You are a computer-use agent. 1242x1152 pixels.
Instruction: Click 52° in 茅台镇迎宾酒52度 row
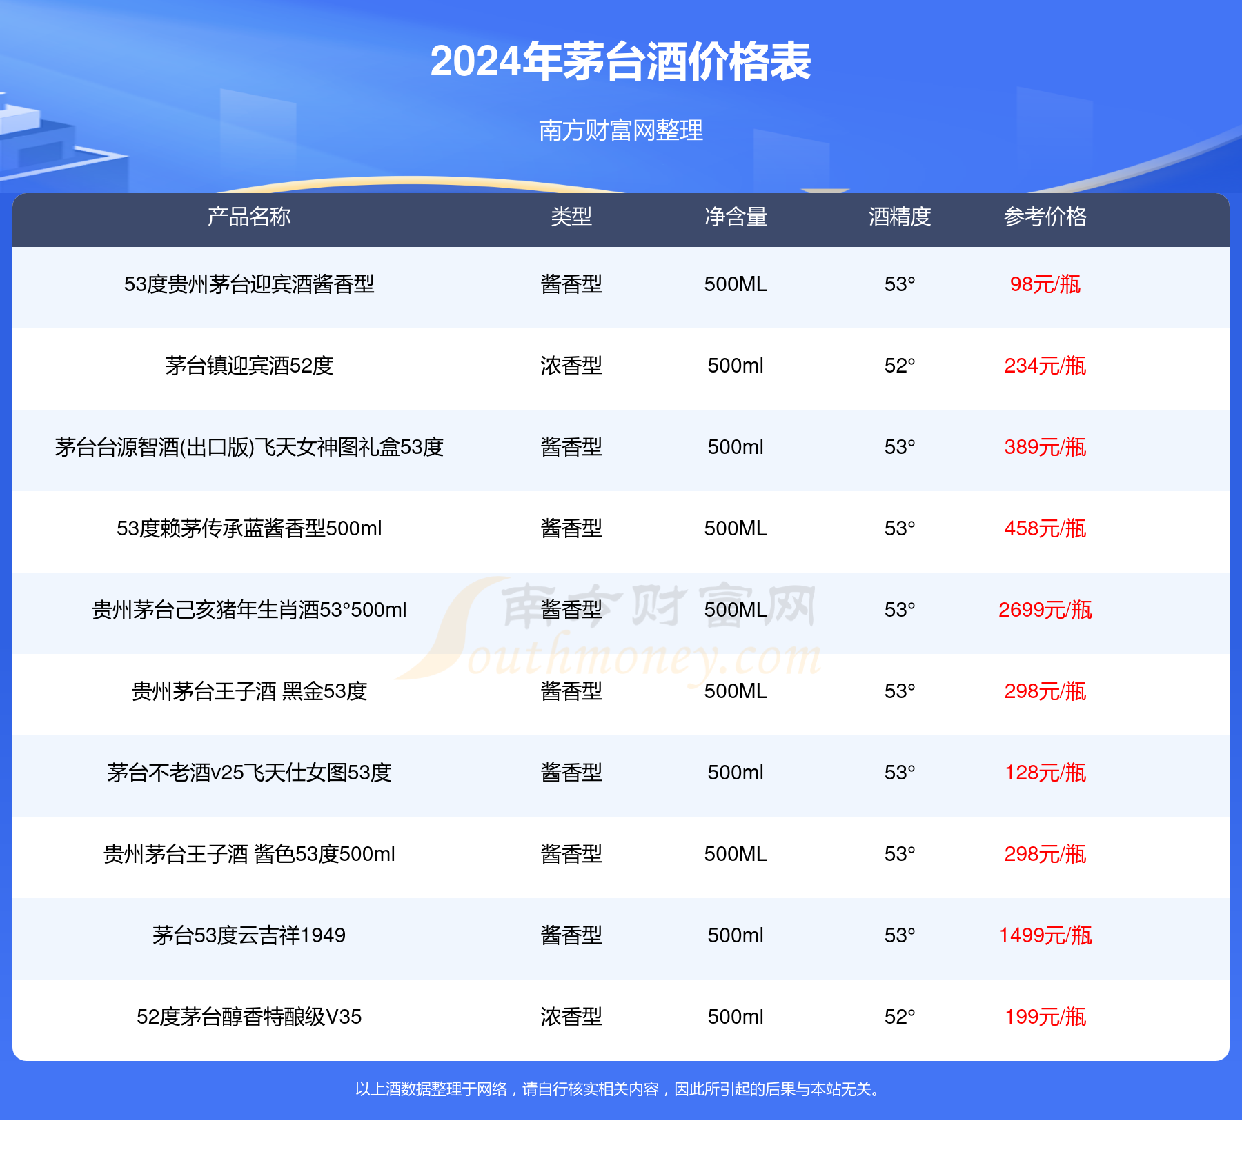(900, 366)
